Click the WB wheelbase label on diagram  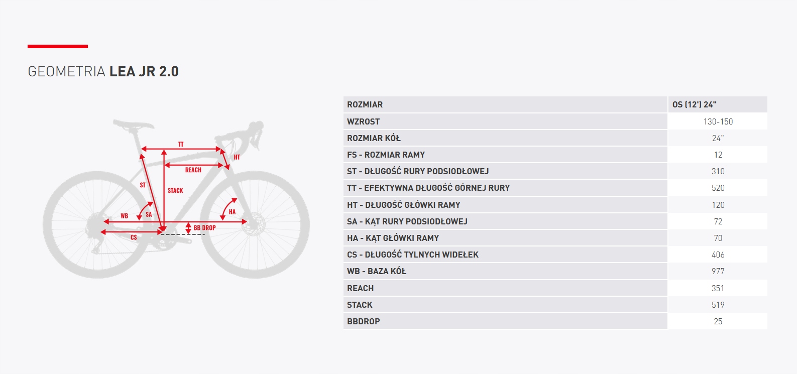coord(124,216)
